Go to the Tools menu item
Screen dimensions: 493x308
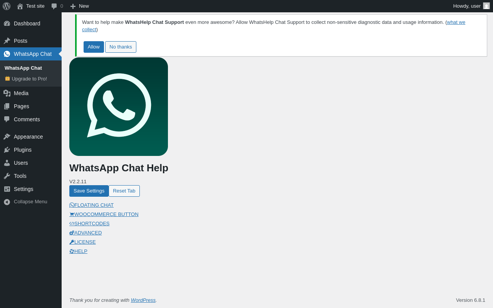point(31,176)
